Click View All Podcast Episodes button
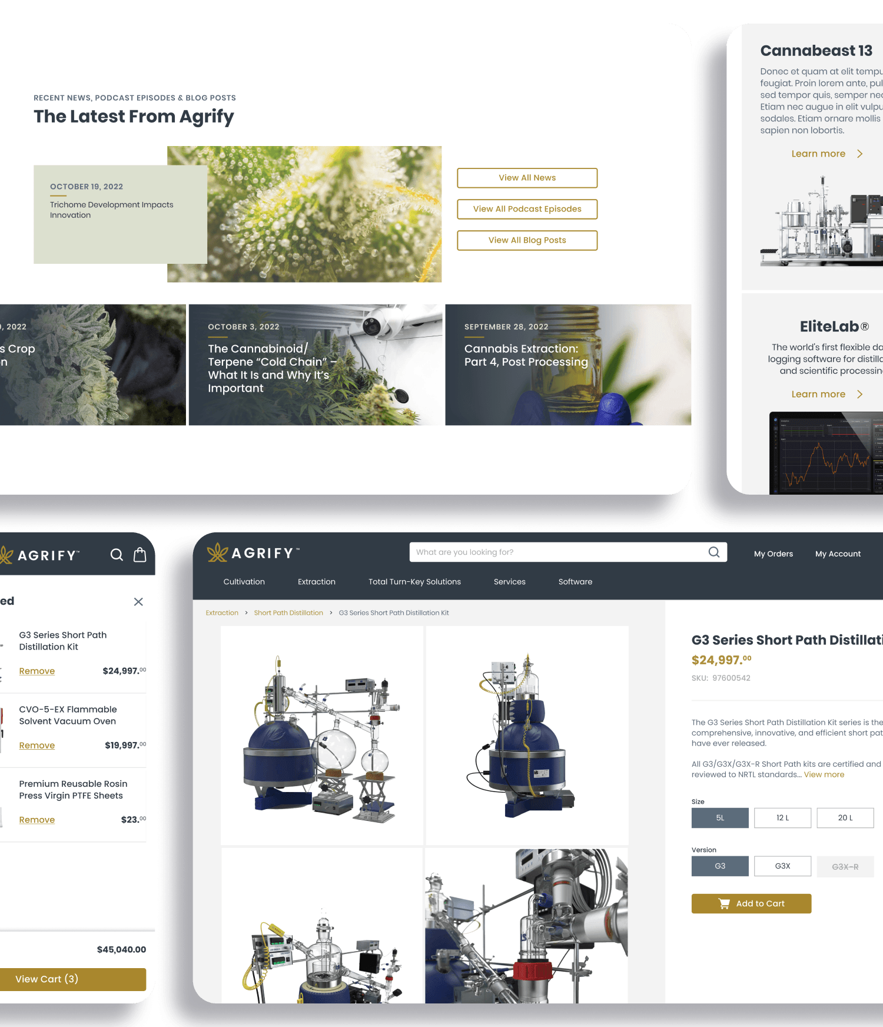This screenshot has height=1027, width=883. click(x=527, y=209)
